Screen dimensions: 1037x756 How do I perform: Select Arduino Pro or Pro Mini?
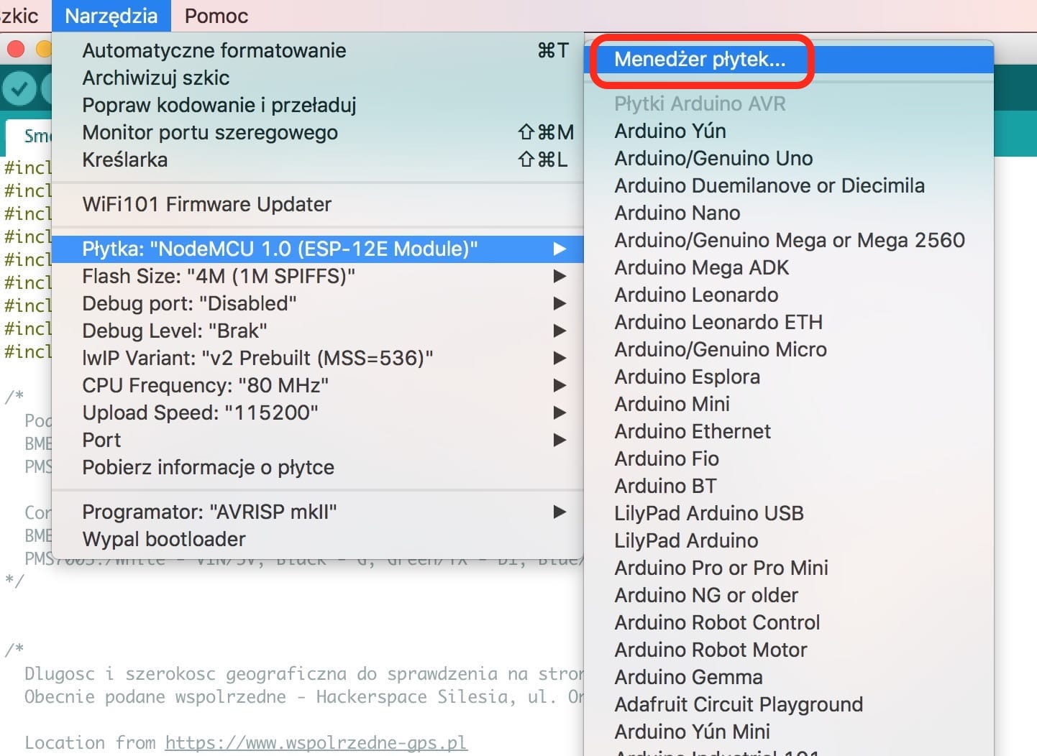789,568
